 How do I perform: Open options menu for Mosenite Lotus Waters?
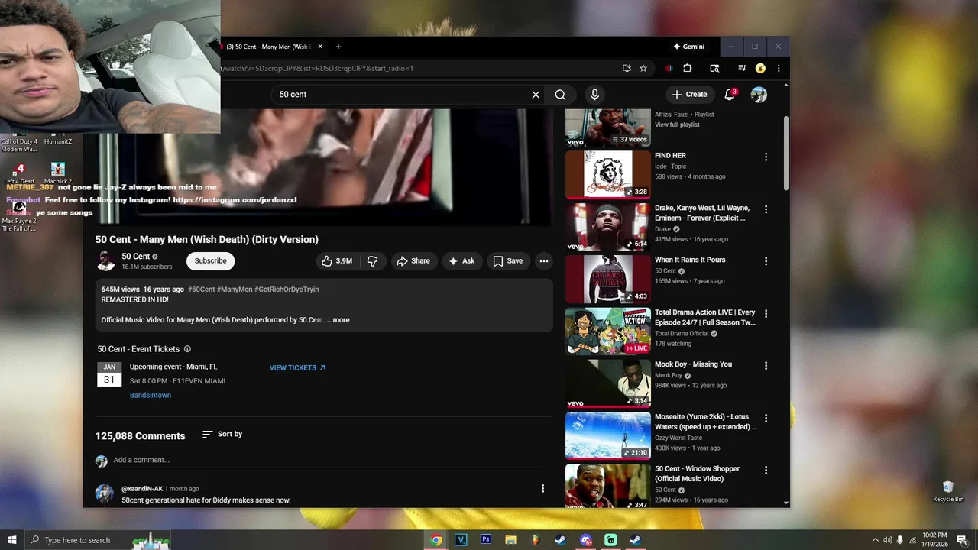pyautogui.click(x=766, y=418)
